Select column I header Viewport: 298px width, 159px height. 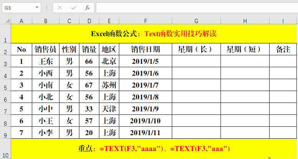tap(283, 21)
